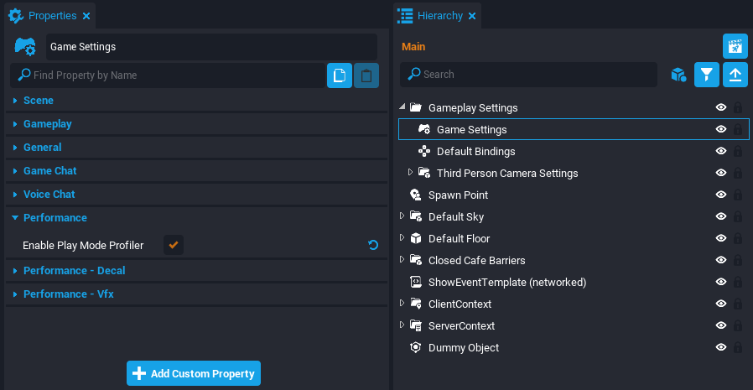The image size is (753, 390).
Task: Click the filter icon in Hierarchy
Action: [707, 75]
